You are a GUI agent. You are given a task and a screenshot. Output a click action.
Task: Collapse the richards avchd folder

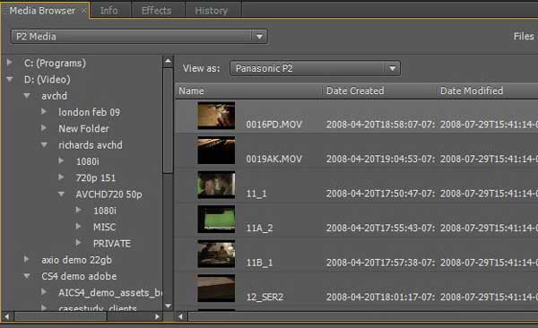(44, 145)
